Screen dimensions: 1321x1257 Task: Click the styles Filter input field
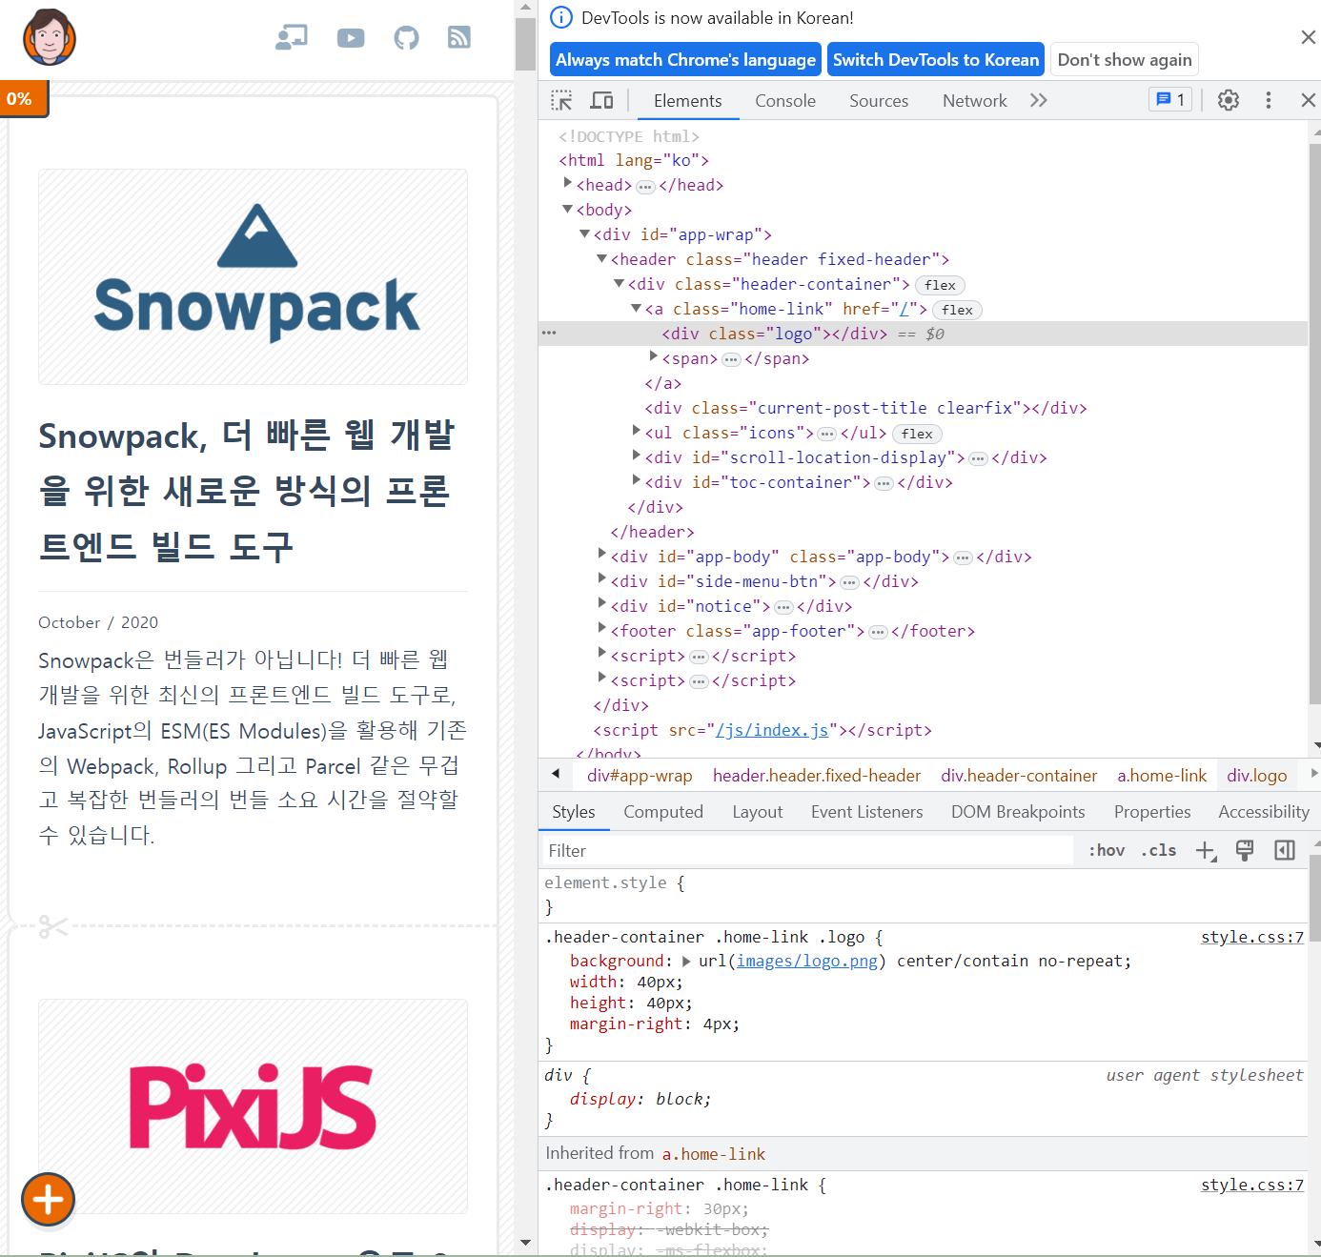(x=808, y=850)
